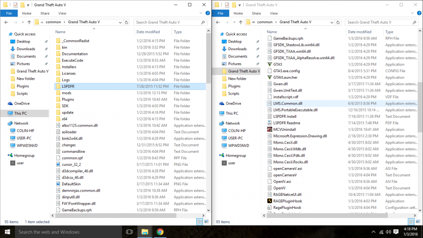Click Back arrow in left Explorer window
Viewport: 423px width, 238px height.
coord(6,22)
